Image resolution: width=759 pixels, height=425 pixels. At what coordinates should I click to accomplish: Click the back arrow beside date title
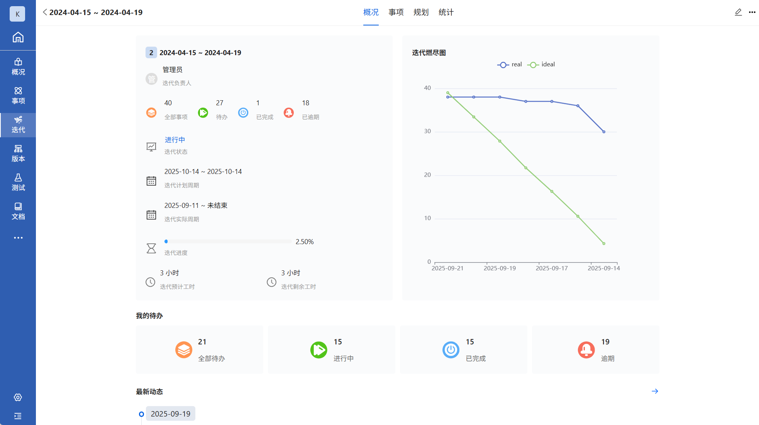45,12
